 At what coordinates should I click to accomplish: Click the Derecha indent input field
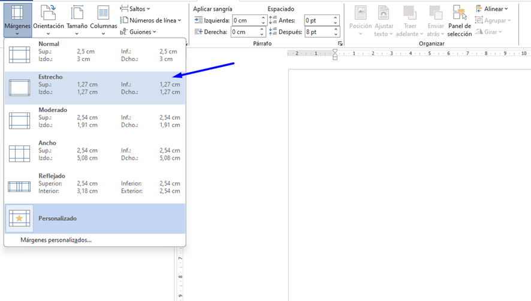coord(245,32)
